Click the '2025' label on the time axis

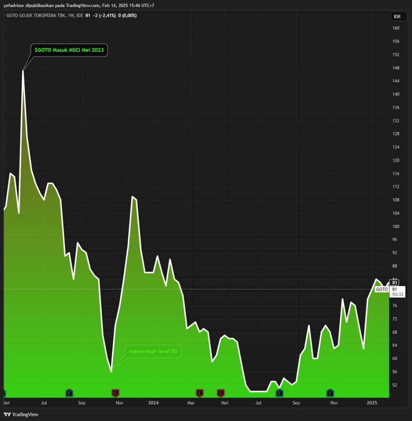tap(372, 403)
